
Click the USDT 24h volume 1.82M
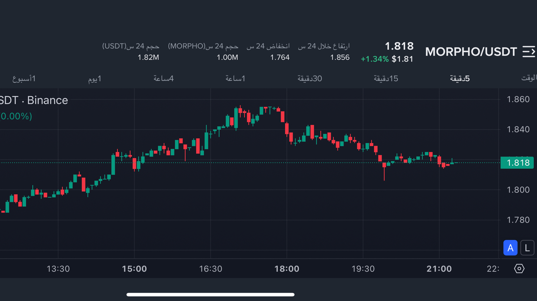(148, 57)
